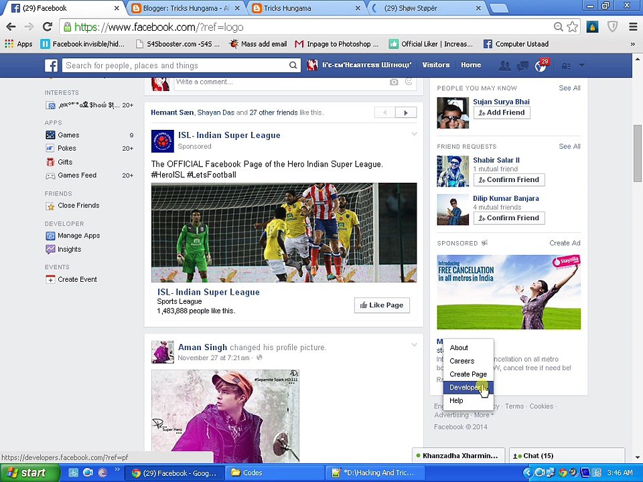Click the search magnifier icon in Facebook search
This screenshot has width=643, height=482.
(x=293, y=65)
